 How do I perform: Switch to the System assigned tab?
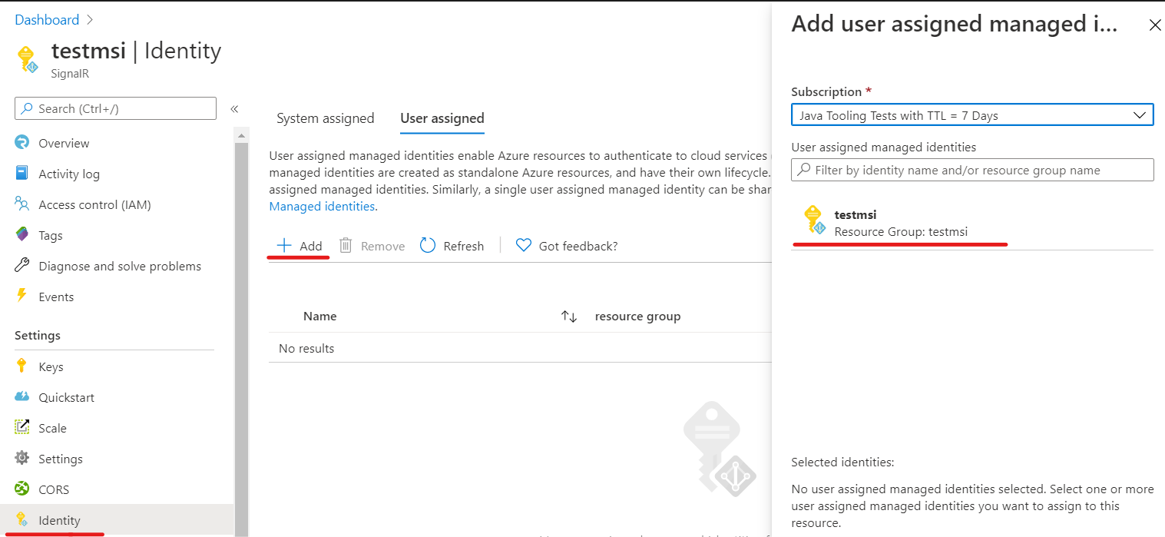tap(325, 118)
